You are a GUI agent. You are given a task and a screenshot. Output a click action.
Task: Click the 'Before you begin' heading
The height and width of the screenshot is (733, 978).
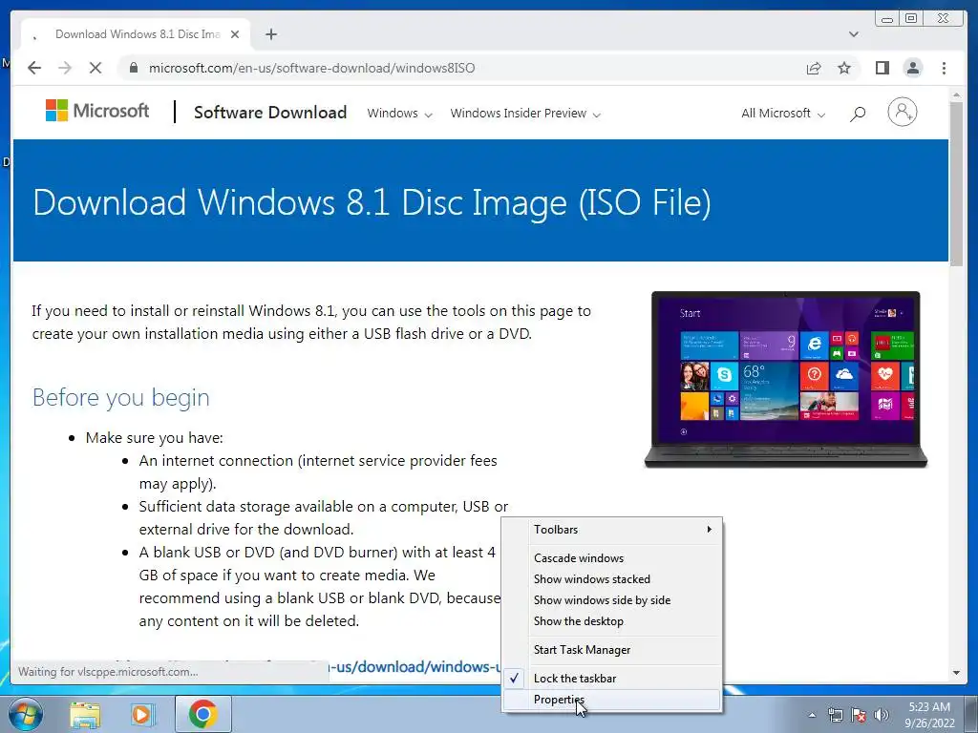121,398
